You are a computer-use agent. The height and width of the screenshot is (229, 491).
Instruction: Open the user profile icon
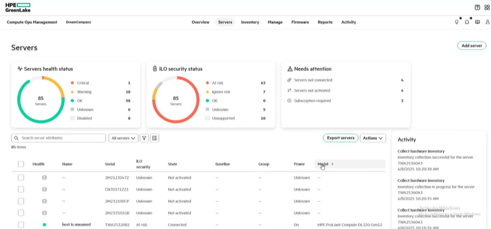pyautogui.click(x=488, y=22)
